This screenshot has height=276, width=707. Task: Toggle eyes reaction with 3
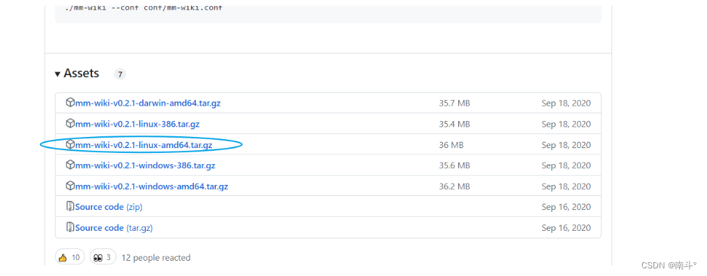103,257
